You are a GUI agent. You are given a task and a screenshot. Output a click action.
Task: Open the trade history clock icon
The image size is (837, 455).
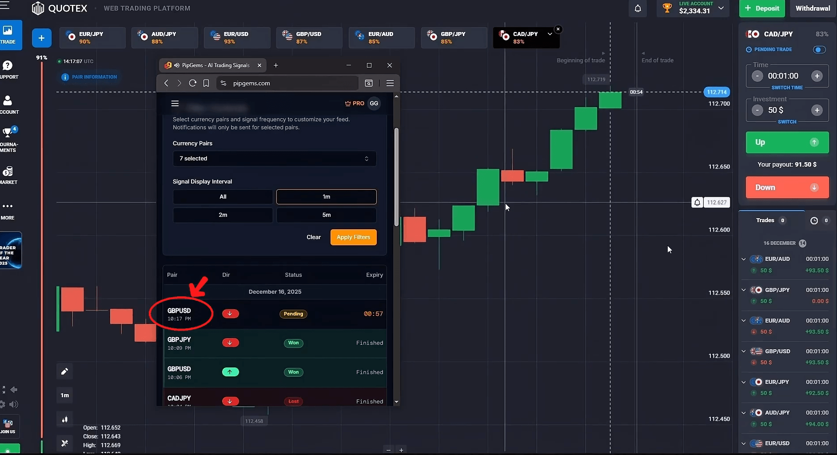click(814, 220)
